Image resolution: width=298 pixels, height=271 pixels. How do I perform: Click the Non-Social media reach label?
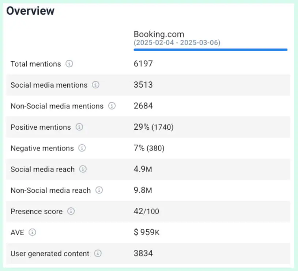pyautogui.click(x=51, y=190)
